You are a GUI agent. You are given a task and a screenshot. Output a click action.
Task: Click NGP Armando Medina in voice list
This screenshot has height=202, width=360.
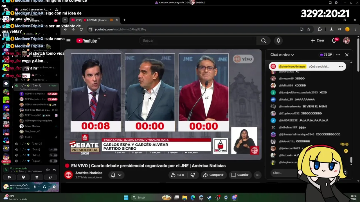coord(36,104)
